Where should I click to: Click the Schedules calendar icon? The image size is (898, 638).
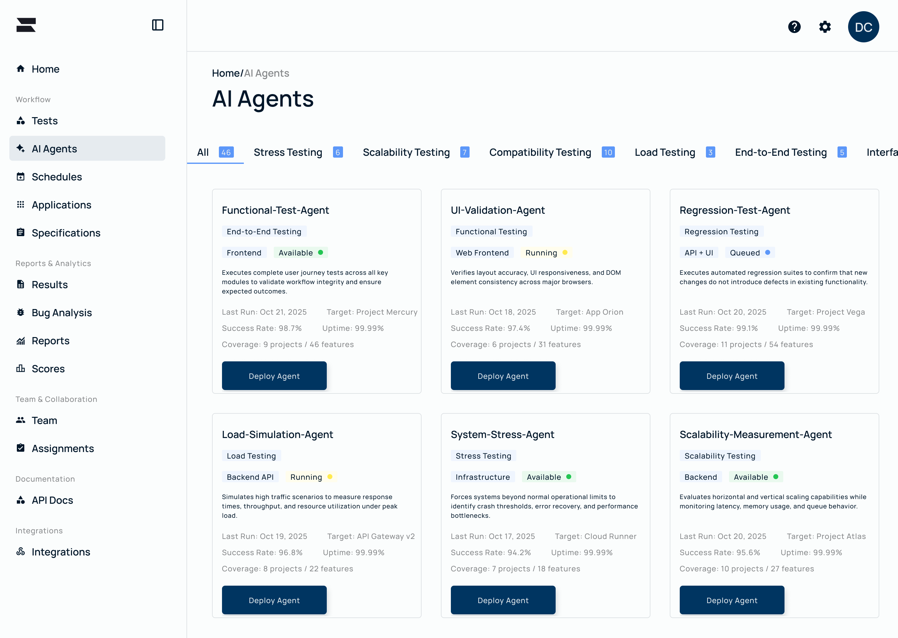21,177
